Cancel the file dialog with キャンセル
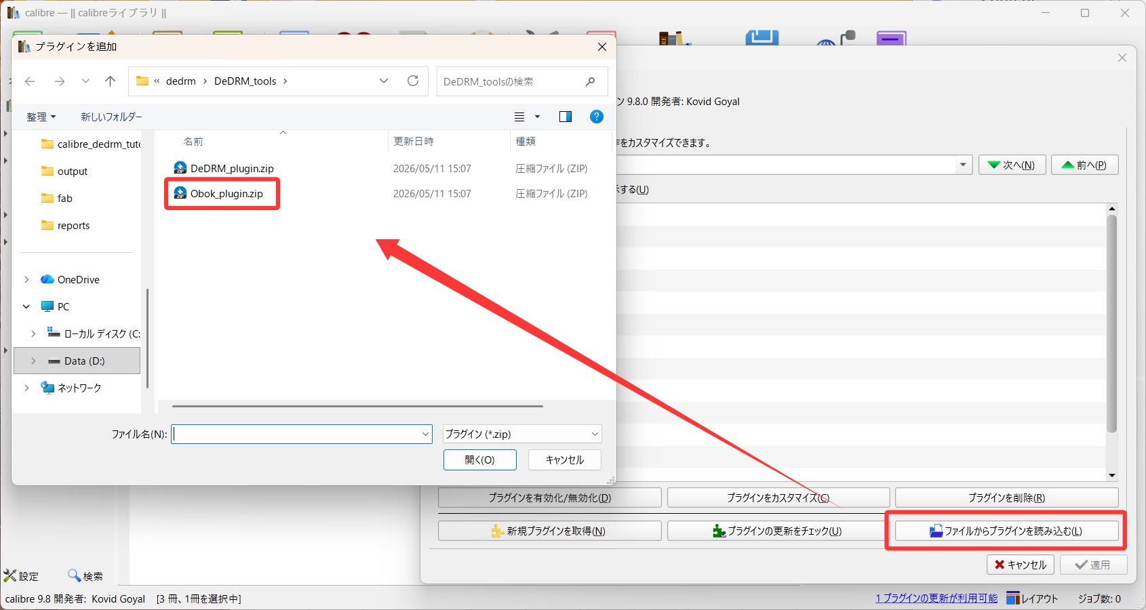The image size is (1146, 610). (565, 460)
